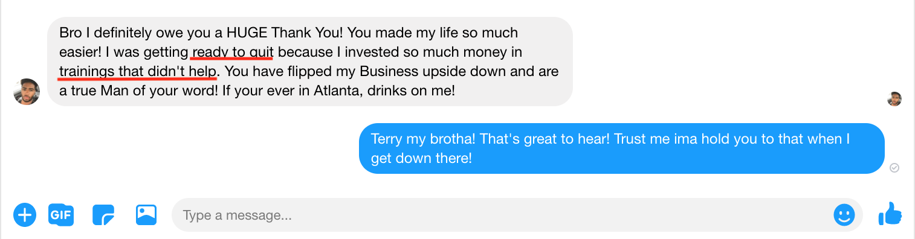Open more actions with the plus icon
Screen dimensions: 915x239
(x=25, y=214)
